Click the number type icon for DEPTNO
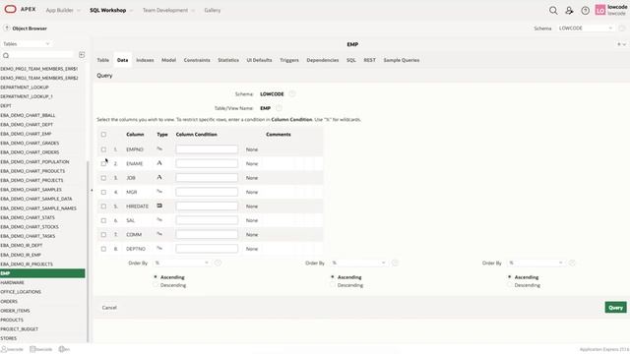The width and height of the screenshot is (630, 354). (159, 249)
